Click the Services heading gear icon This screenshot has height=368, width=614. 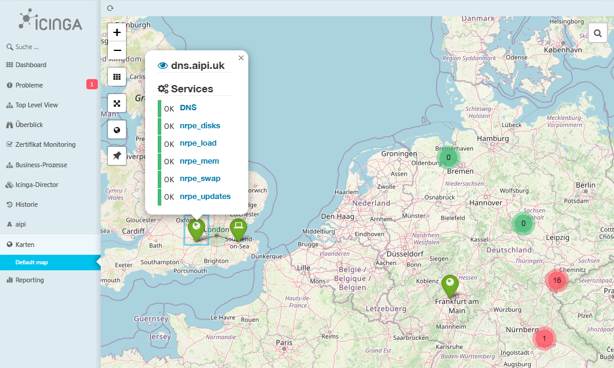(163, 89)
